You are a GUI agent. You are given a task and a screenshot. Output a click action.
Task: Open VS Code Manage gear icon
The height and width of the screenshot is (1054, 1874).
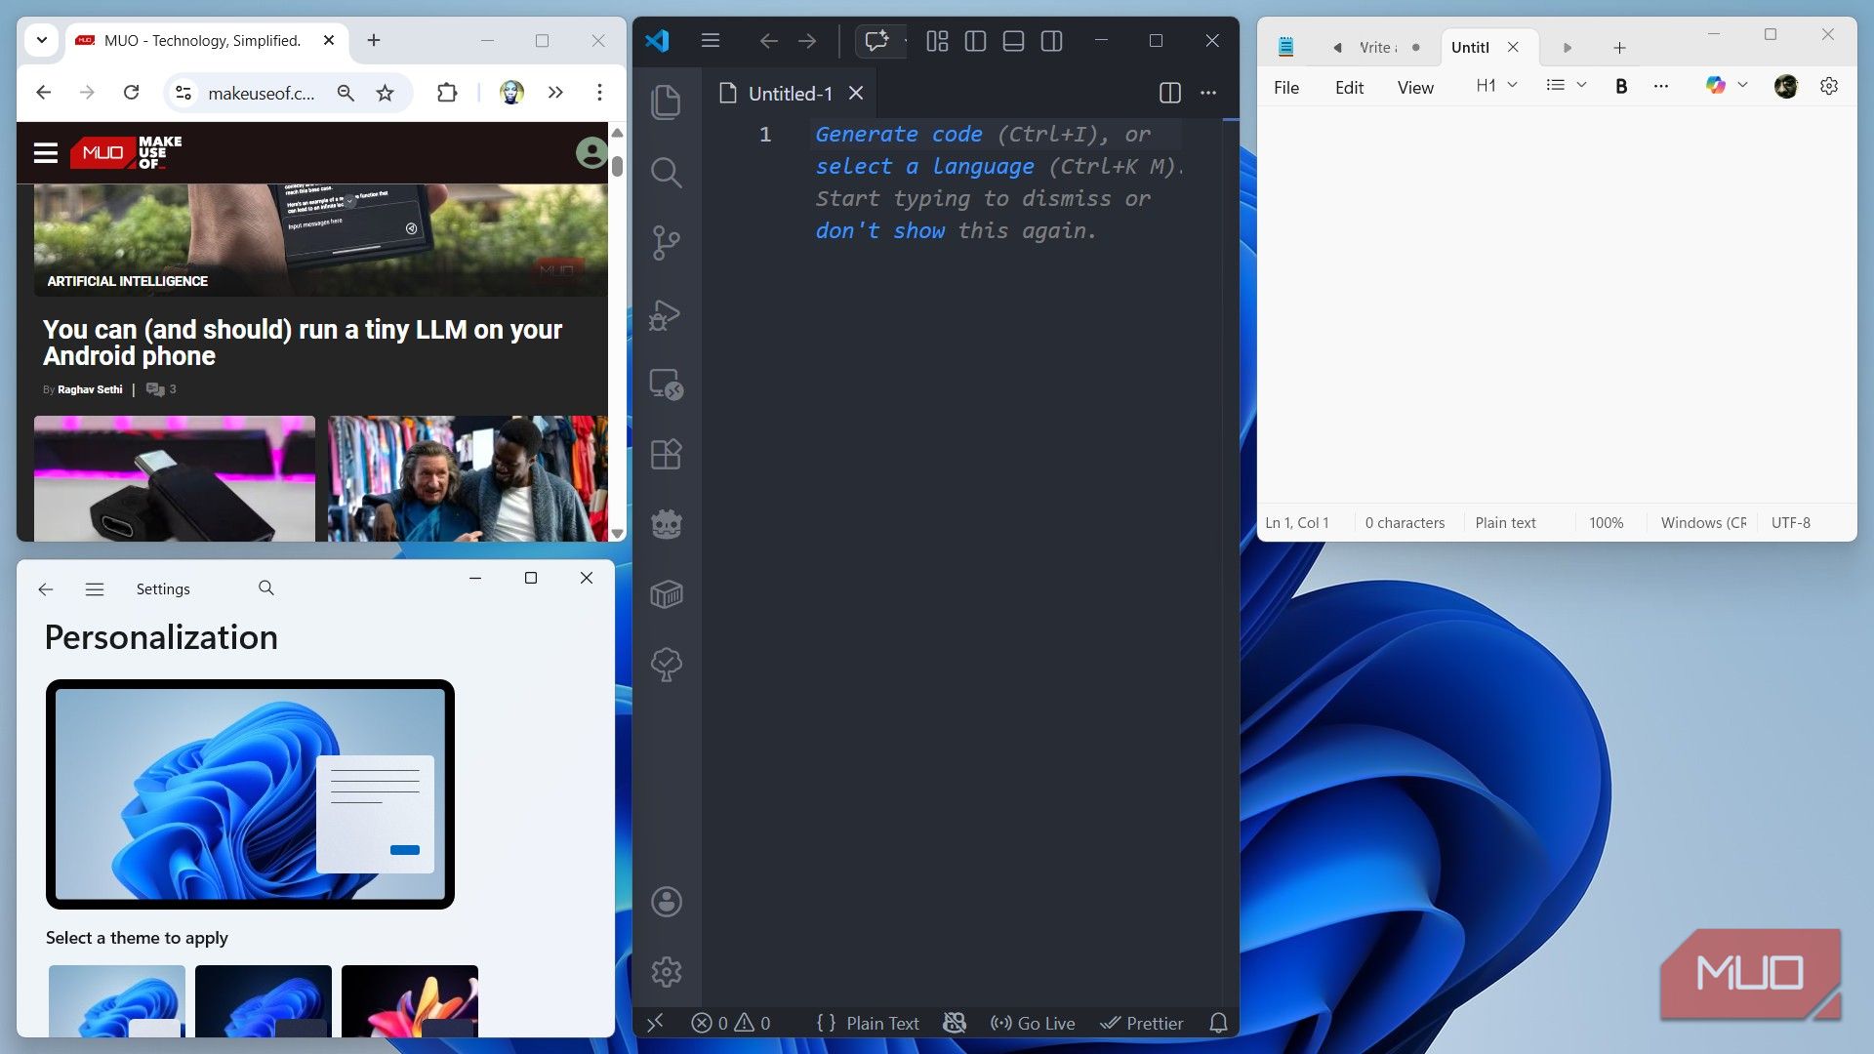pyautogui.click(x=667, y=972)
